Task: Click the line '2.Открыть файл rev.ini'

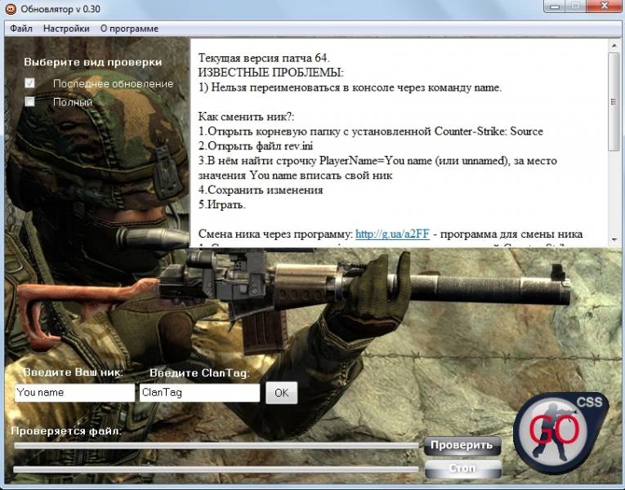Action: click(256, 146)
